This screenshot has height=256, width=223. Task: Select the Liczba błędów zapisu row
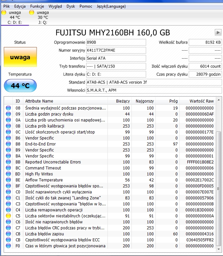click(110, 234)
